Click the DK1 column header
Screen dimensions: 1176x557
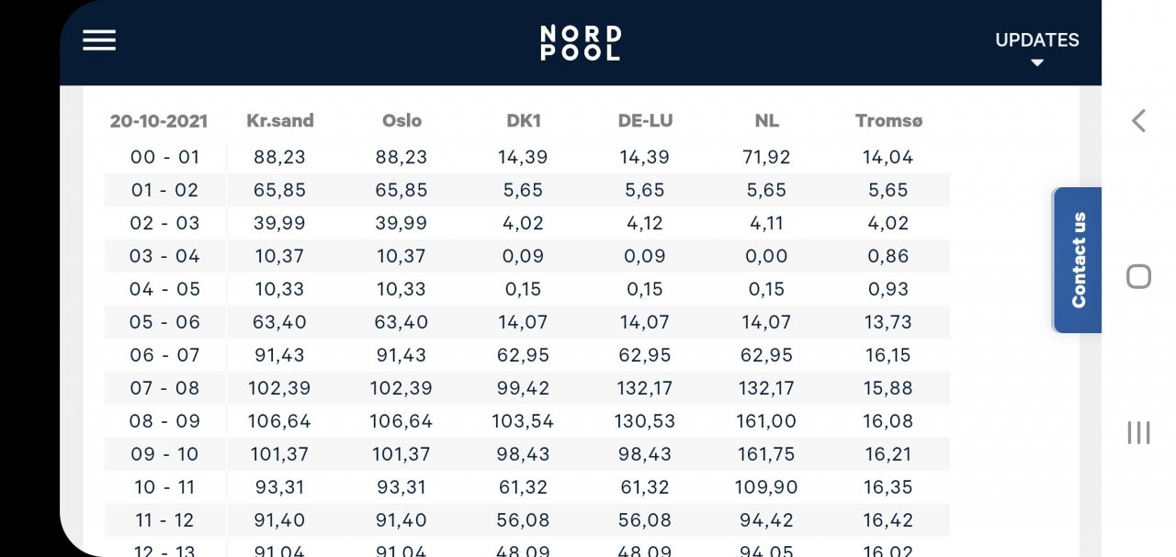523,120
